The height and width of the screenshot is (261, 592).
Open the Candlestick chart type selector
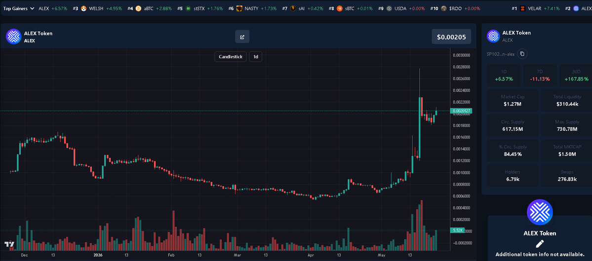coord(231,57)
